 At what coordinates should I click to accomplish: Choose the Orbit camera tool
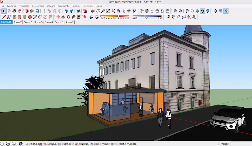[x=92, y=11]
